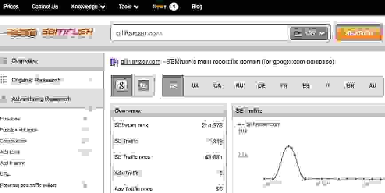Focus the domain search input field
This screenshot has width=385, height=193.
[x=200, y=33]
